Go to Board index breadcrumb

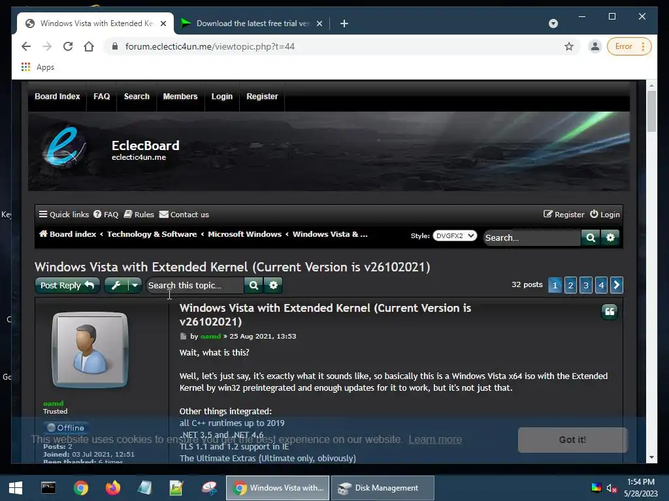pyautogui.click(x=67, y=234)
